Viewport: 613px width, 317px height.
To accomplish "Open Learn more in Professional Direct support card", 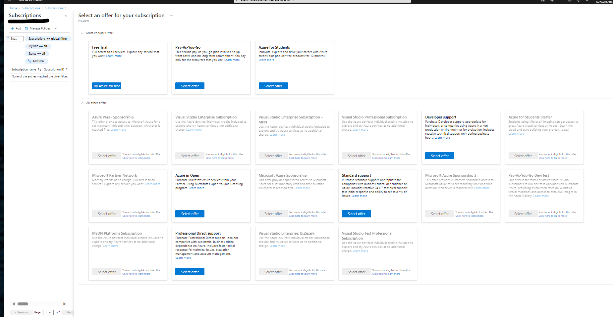I will point(183,258).
